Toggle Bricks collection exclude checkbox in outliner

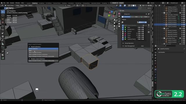coord(180,29)
